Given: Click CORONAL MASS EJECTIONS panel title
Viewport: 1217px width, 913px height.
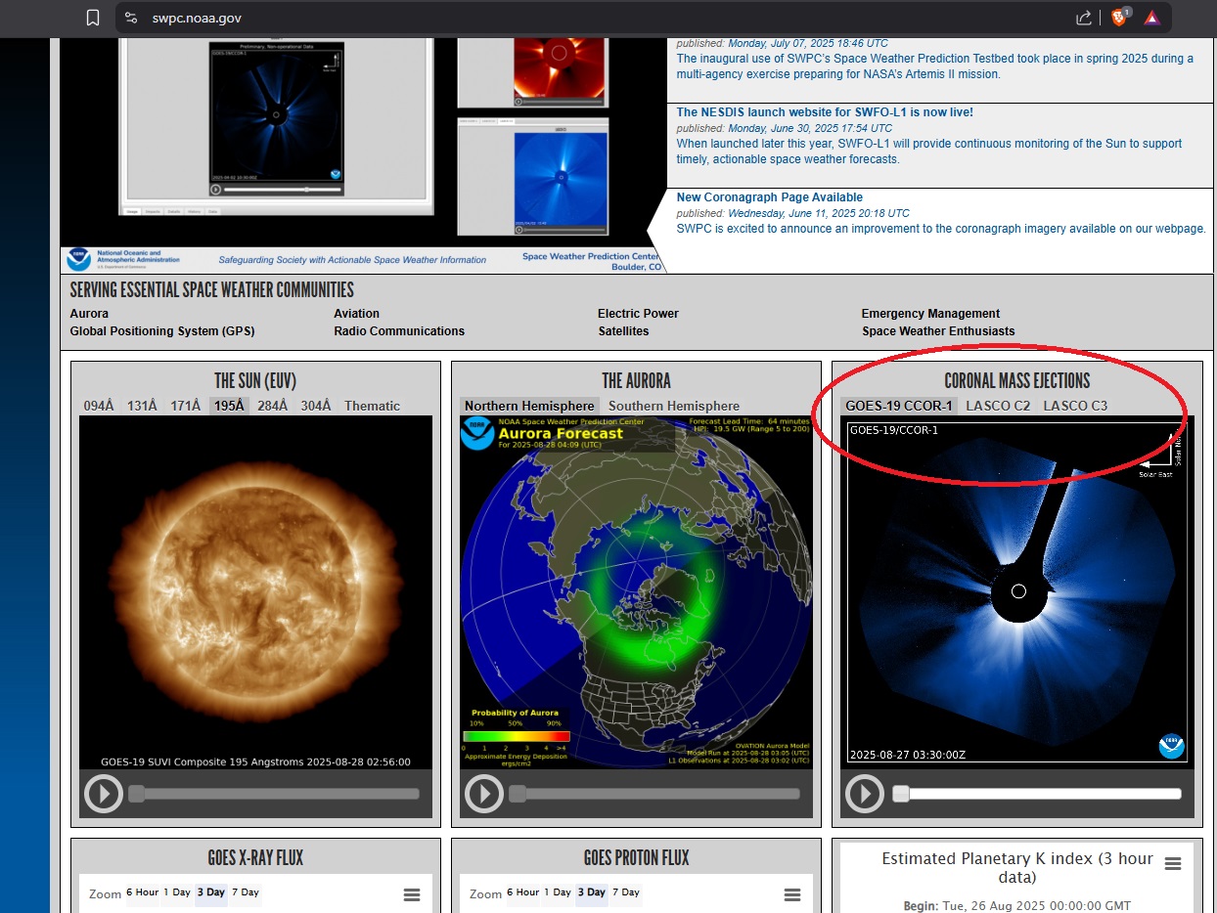Looking at the screenshot, I should coord(1016,381).
